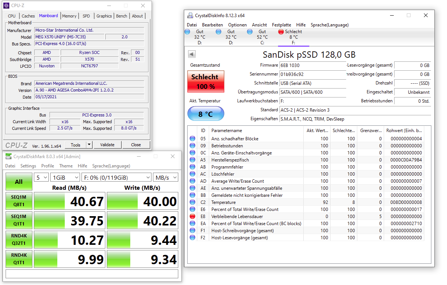
Task: Start all benchmarks with the All button
Action: pos(19,182)
